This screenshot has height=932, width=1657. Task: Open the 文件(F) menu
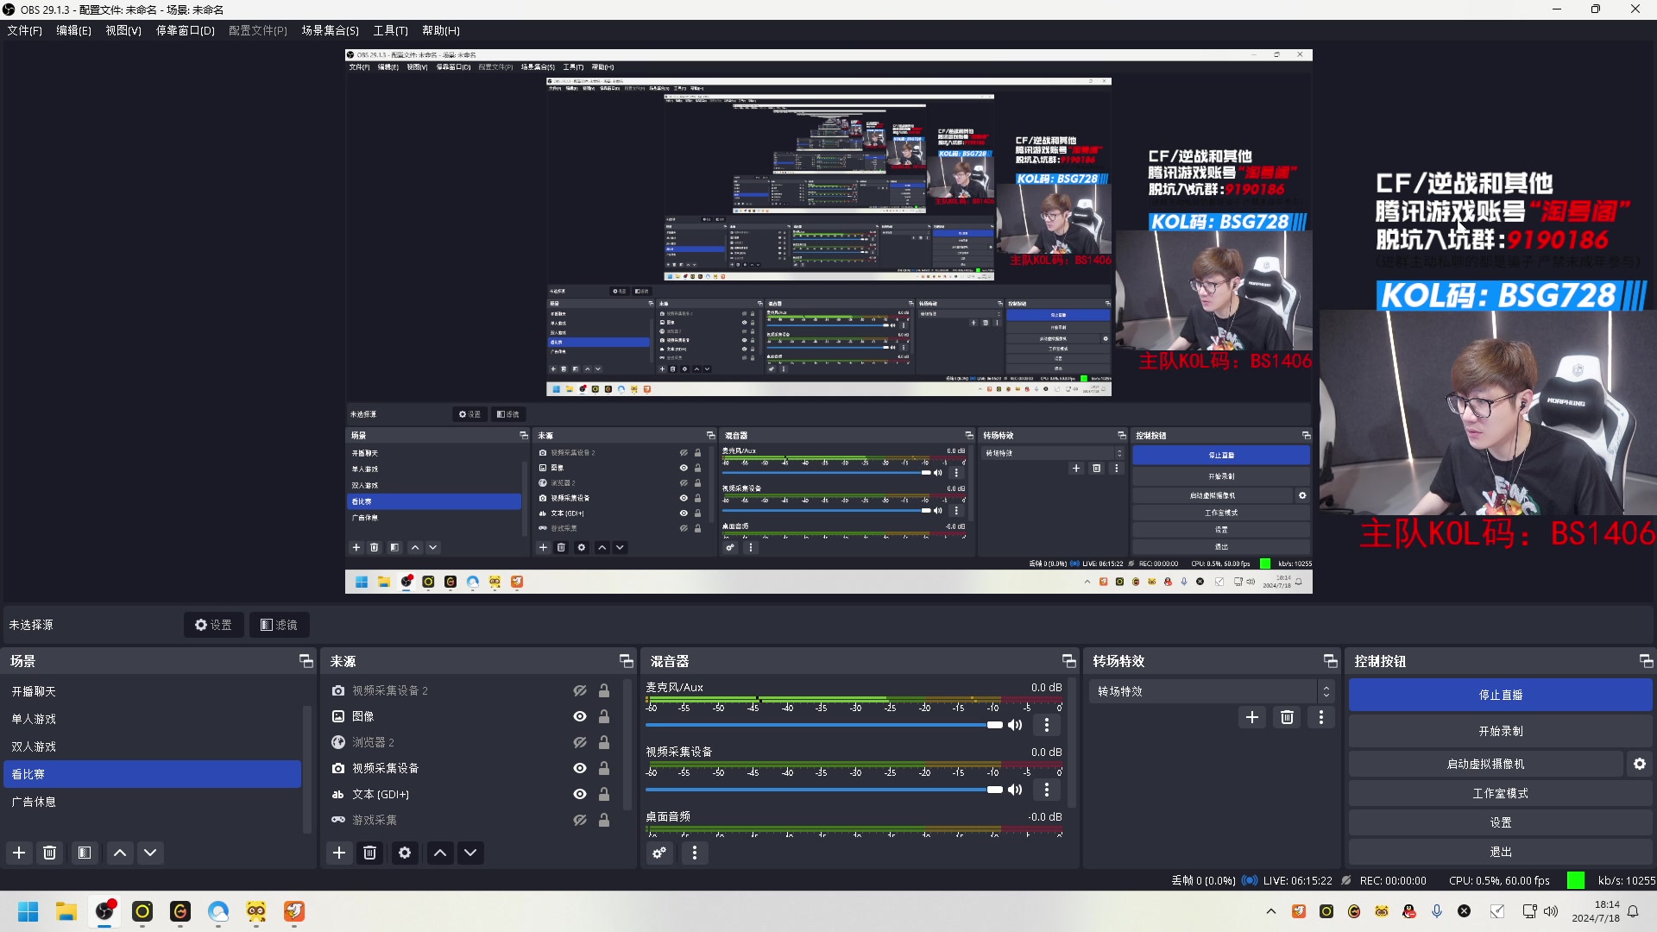click(24, 30)
